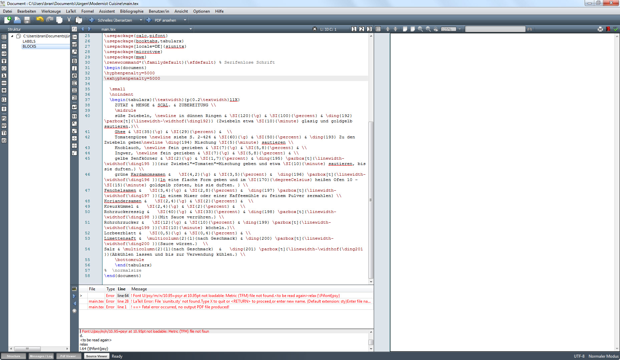Viewport: 620px width, 360px height.
Task: Click the refresh structure icon beside document arrows
Action: coord(74,29)
